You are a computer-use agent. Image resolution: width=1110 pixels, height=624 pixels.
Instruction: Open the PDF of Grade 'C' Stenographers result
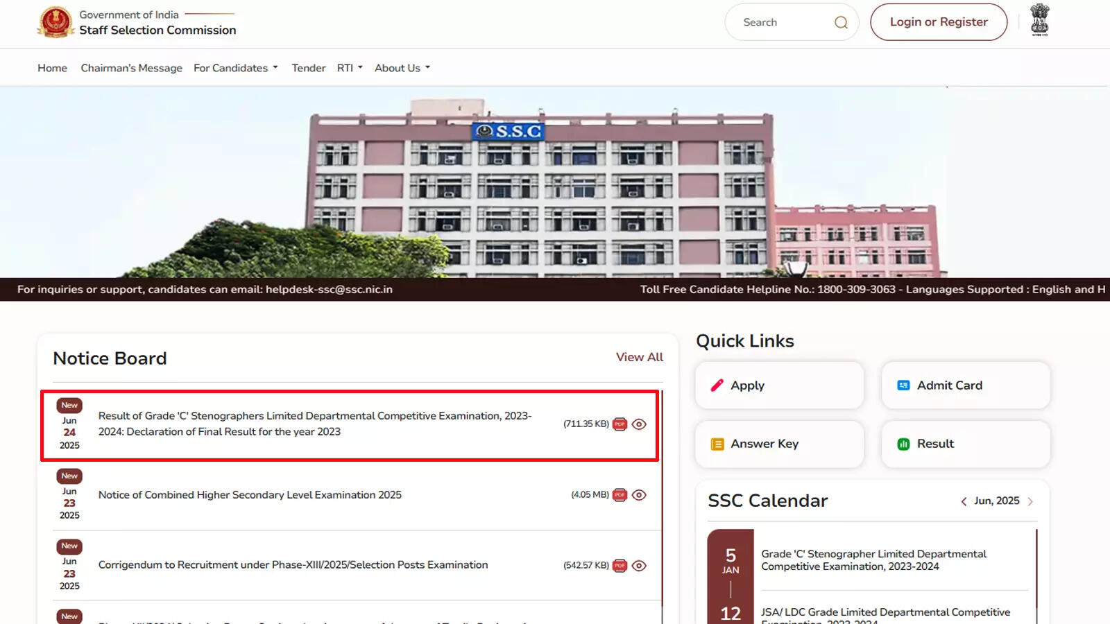620,424
